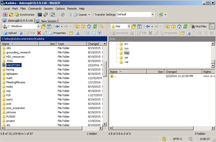This screenshot has width=216, height=142.
Task: Sort remote files by Rights column
Action: pos(208,72)
